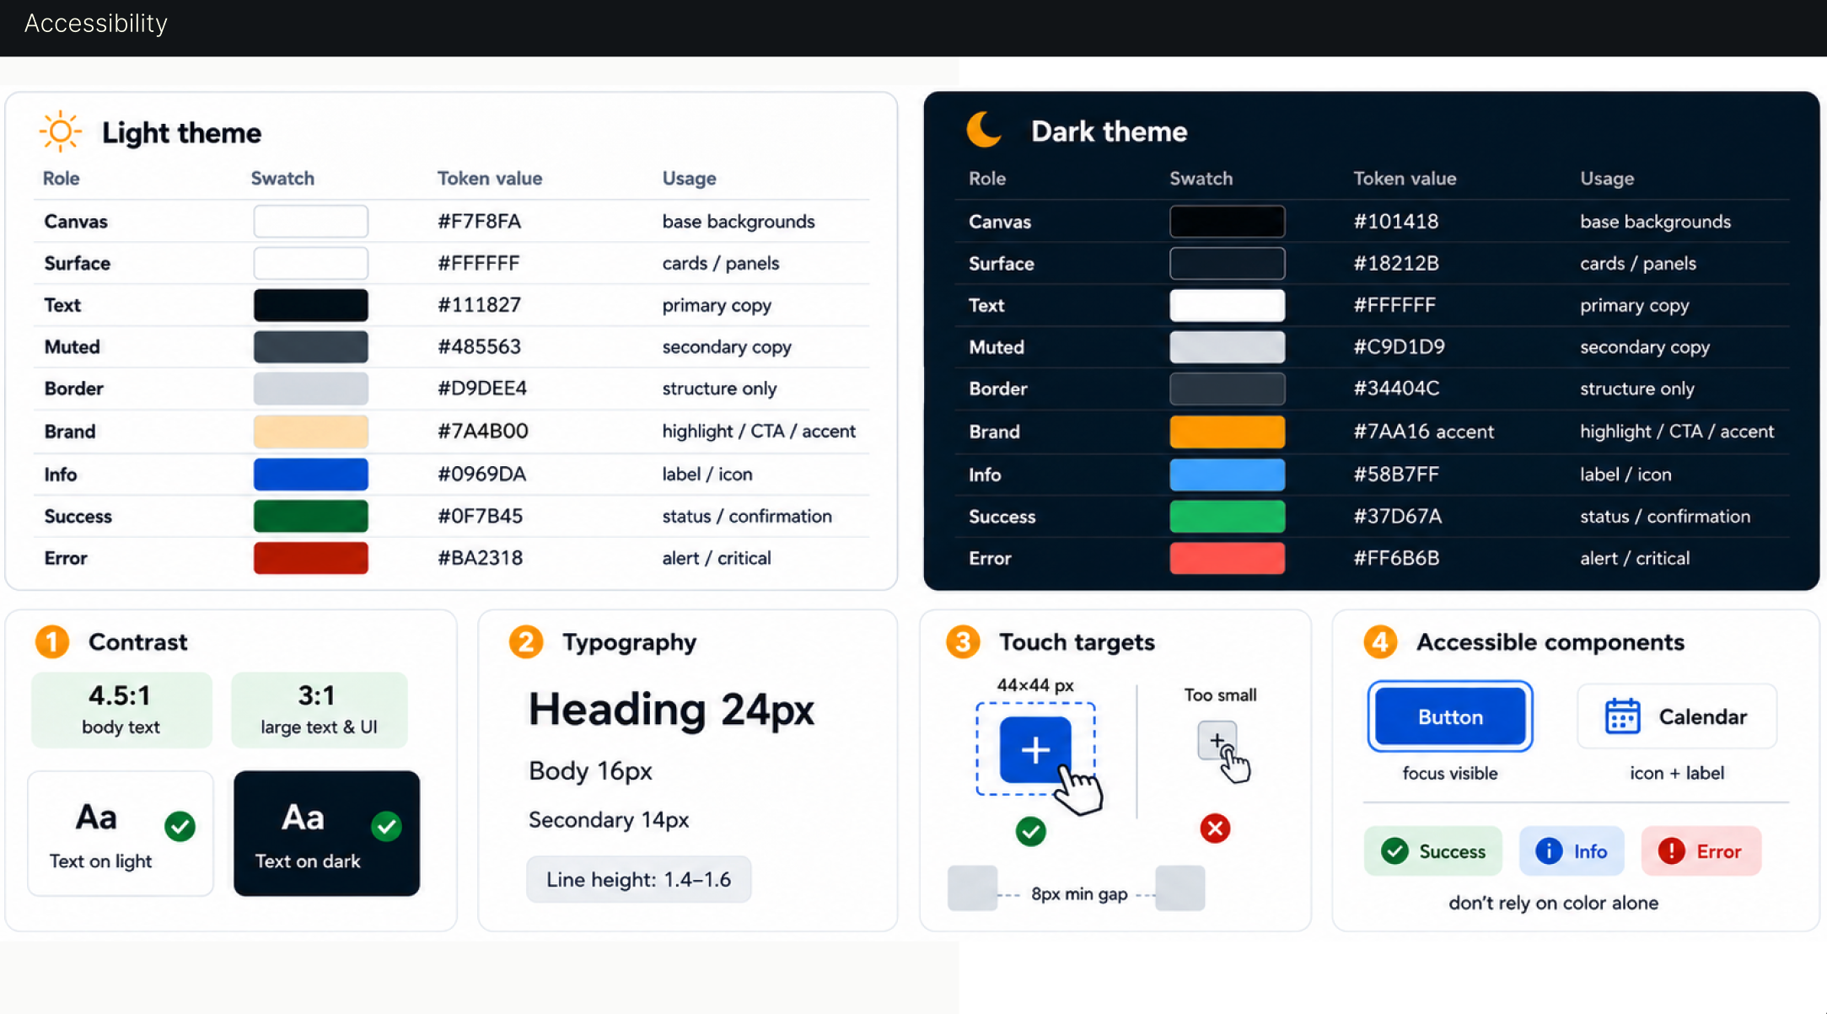Click the Light theme Error red swatch
The height and width of the screenshot is (1014, 1827).
click(x=311, y=558)
